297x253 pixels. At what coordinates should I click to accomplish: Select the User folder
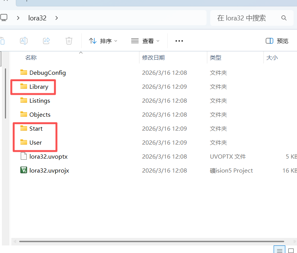tap(35, 142)
